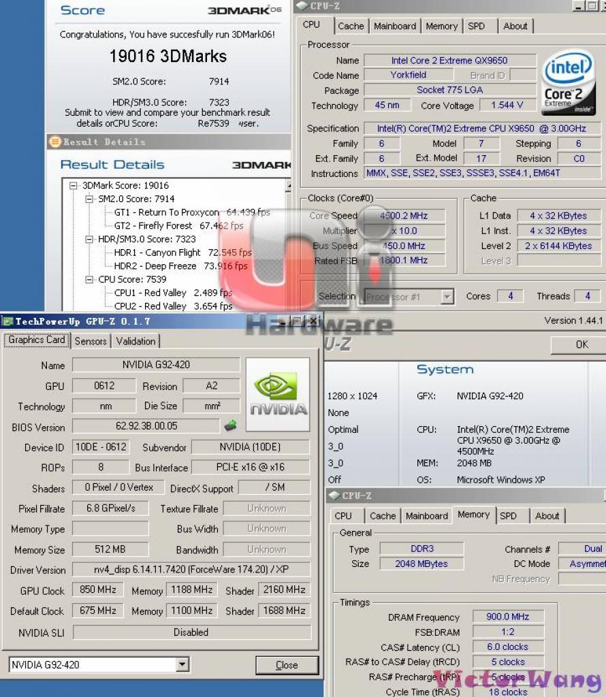This screenshot has height=697, width=606.
Task: Click the Instructions MMX, SSE list field
Action: 482,174
